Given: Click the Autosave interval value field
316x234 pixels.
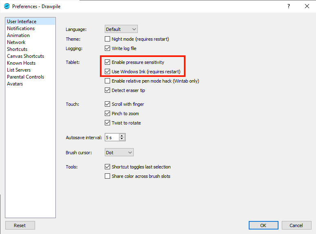Looking at the screenshot, I should [x=112, y=138].
